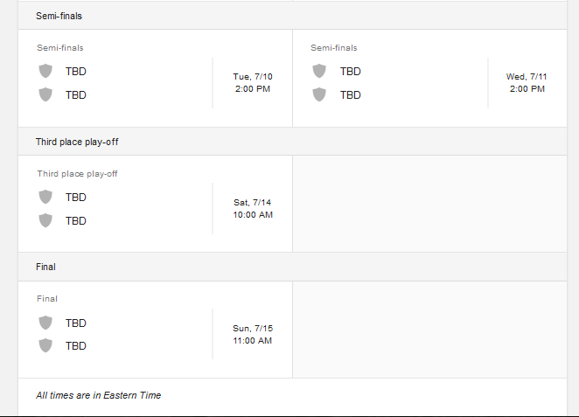The width and height of the screenshot is (579, 417).
Task: Click the 'All times are in Eastern Time' note
Action: point(98,395)
